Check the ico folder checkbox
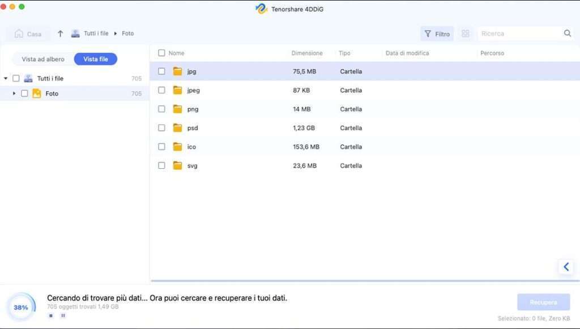The width and height of the screenshot is (580, 329). pos(161,147)
